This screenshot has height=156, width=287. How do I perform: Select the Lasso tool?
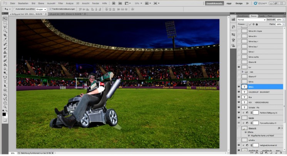[5, 28]
